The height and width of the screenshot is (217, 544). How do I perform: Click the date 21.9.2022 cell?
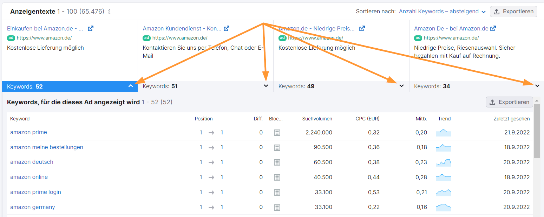[517, 133]
